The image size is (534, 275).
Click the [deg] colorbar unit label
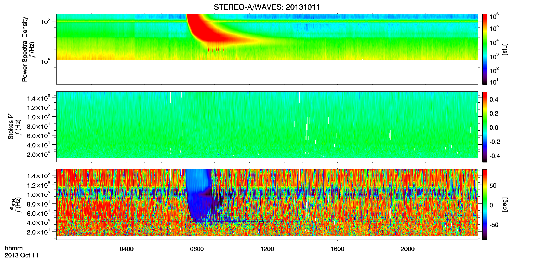(504, 204)
